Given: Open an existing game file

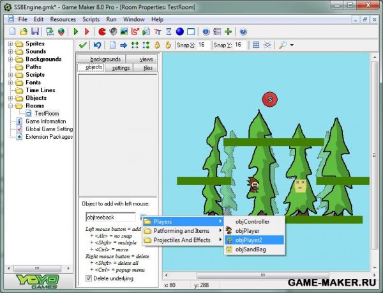Looking at the screenshot, I should [x=24, y=31].
